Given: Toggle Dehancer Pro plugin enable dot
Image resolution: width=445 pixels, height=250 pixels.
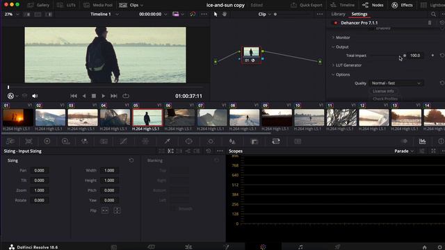Looking at the screenshot, I should click(x=335, y=23).
